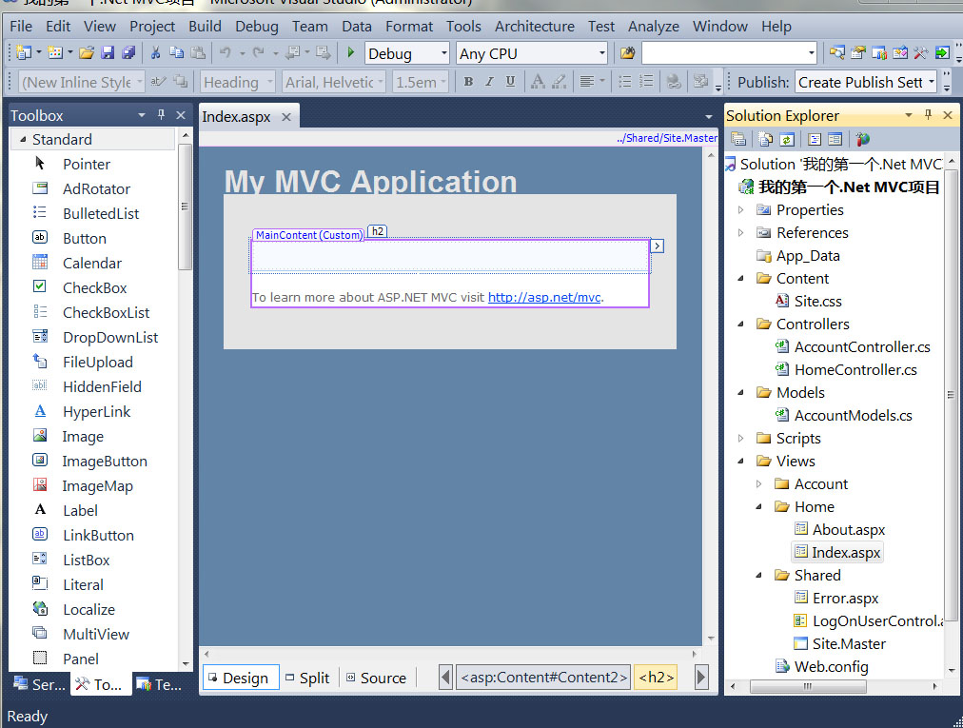Screen dimensions: 963x728
Task: Click the green Start Debugging play icon
Action: 351,53
